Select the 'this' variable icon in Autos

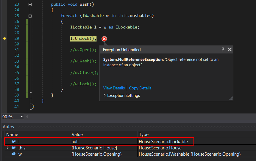pos(14,148)
